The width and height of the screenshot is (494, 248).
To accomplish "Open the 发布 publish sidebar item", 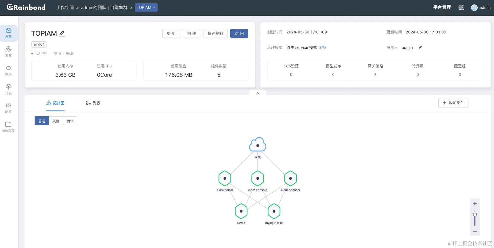I will [9, 52].
